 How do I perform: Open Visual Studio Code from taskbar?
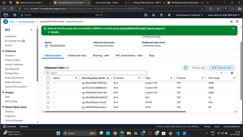pos(178,133)
